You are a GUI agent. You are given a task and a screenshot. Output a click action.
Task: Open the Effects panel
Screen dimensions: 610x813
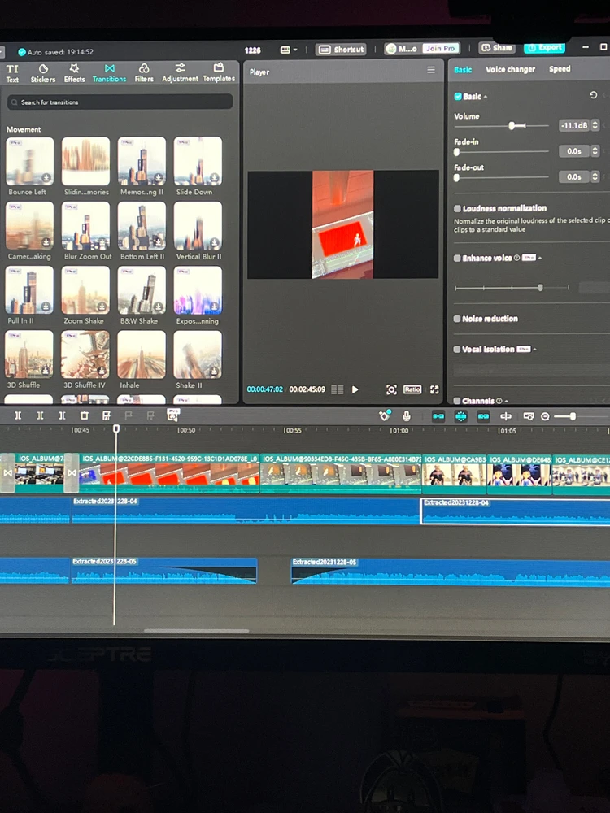(x=74, y=73)
